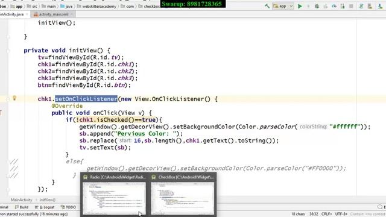Click the 18 chars selection status

click(298, 214)
